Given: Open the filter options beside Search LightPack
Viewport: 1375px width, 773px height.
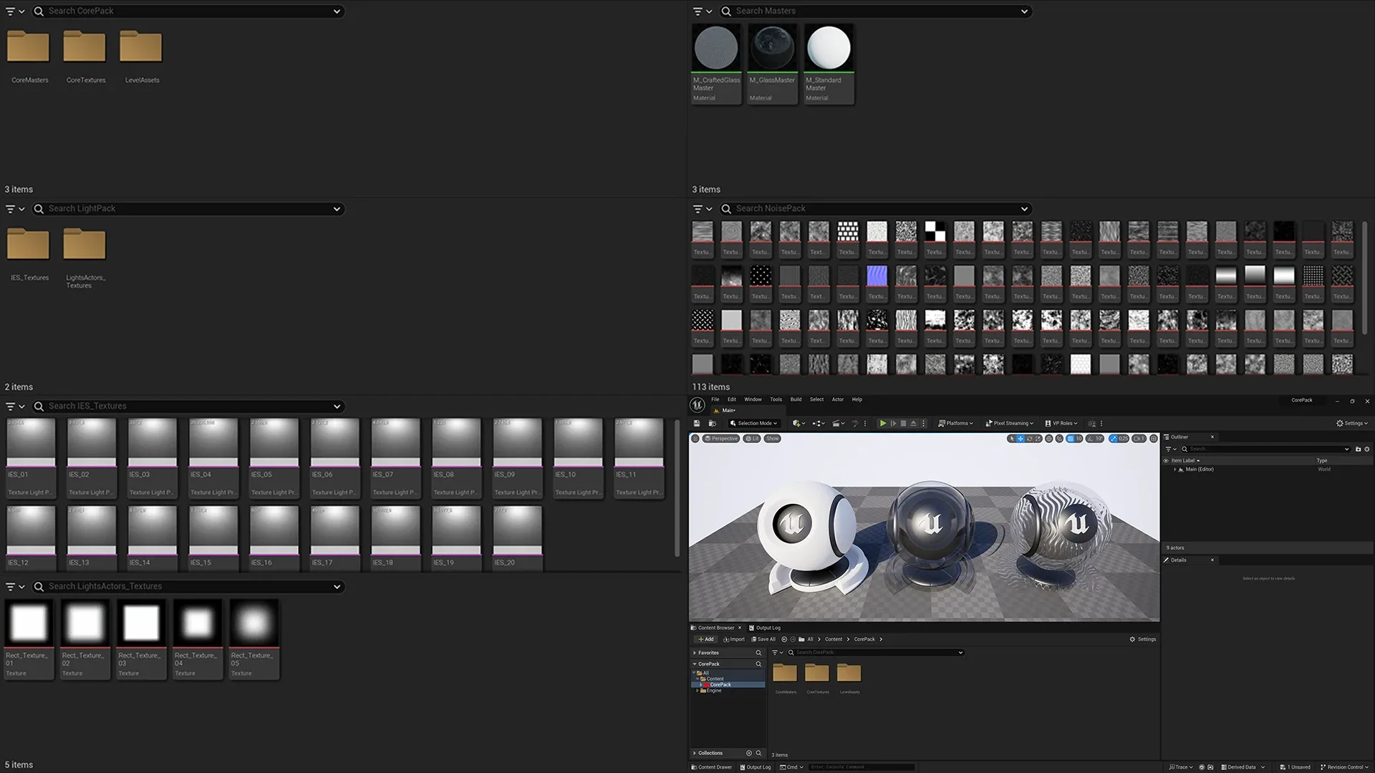Looking at the screenshot, I should (15, 209).
